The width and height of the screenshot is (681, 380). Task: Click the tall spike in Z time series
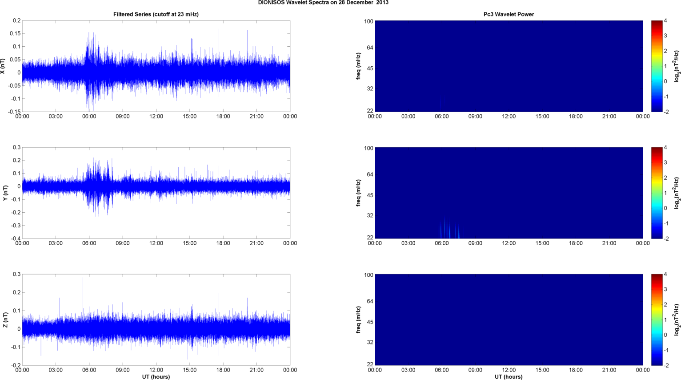(83, 296)
